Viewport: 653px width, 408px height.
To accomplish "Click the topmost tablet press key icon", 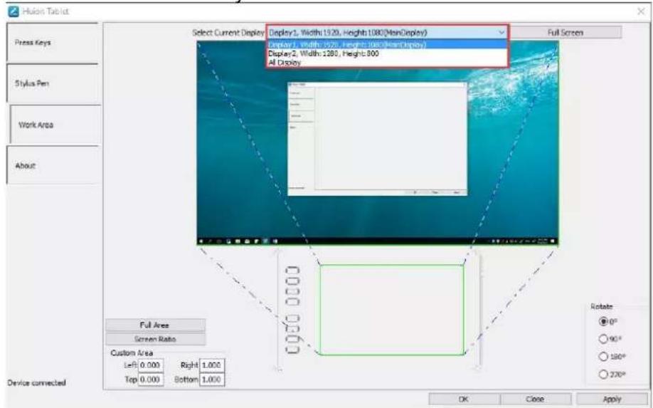I will point(292,270).
